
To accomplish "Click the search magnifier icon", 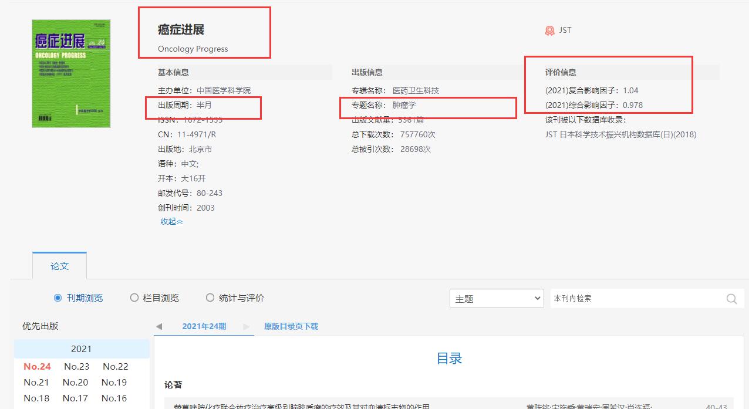I will pos(731,298).
